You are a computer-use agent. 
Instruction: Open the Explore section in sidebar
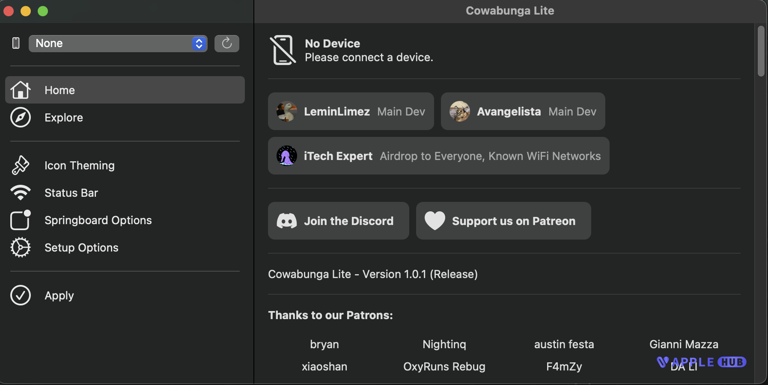pos(64,118)
